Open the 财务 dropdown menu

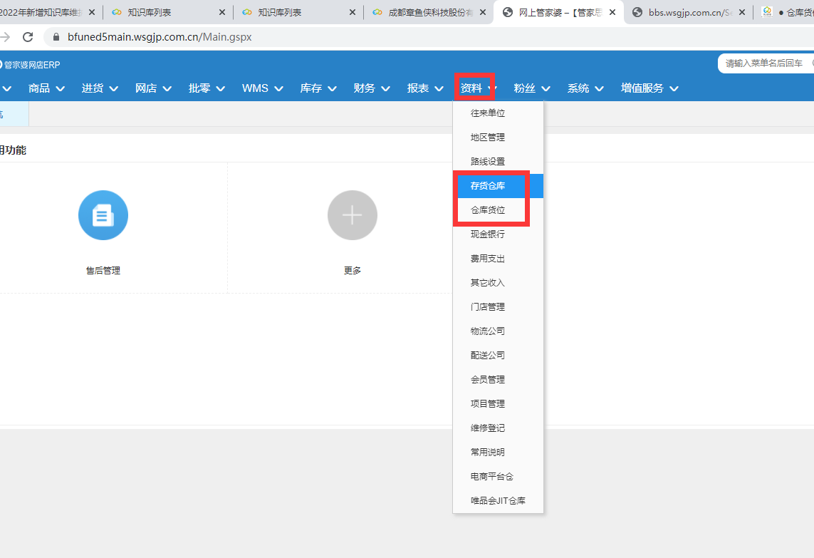pyautogui.click(x=371, y=88)
